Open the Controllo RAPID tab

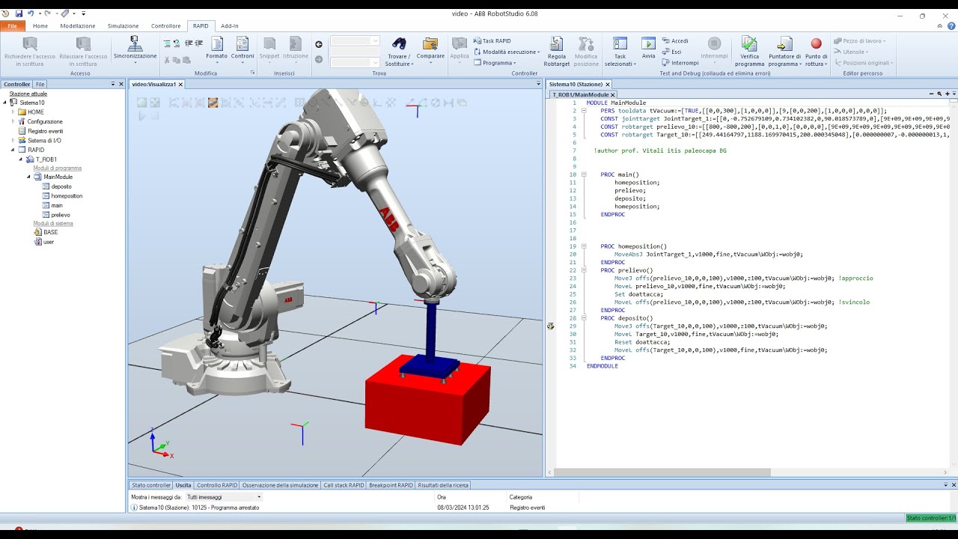[217, 485]
